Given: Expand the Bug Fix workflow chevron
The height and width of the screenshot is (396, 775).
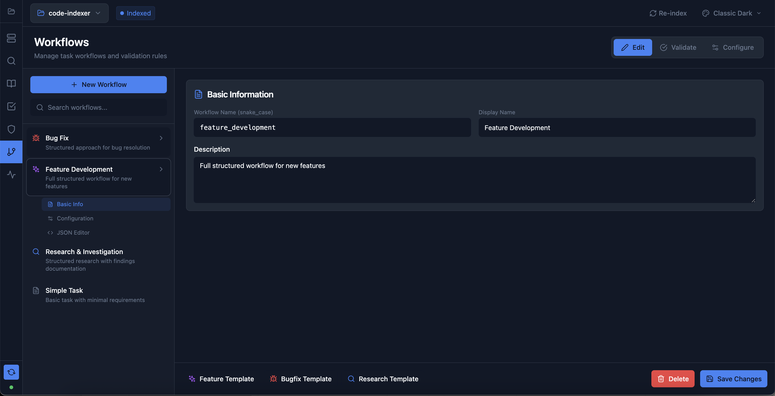Looking at the screenshot, I should (161, 138).
